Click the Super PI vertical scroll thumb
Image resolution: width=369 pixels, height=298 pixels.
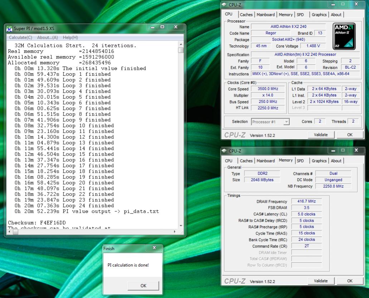pos(181,50)
